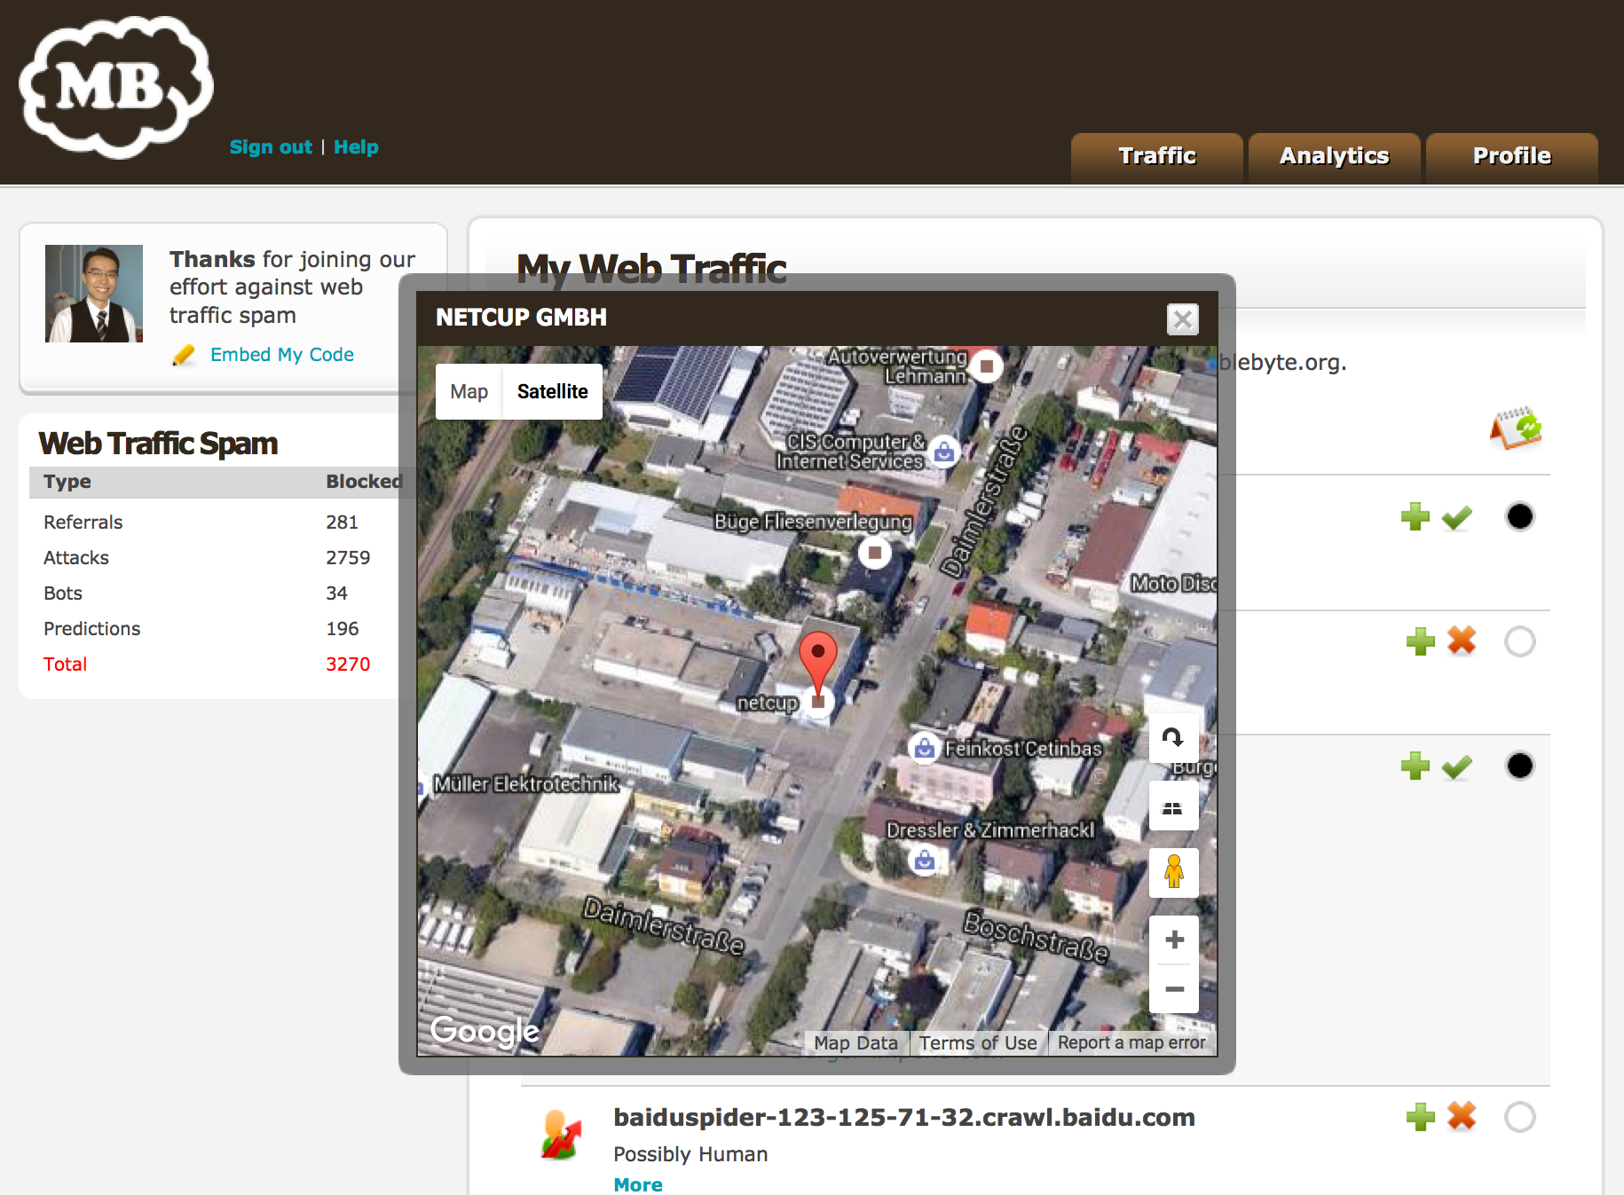The image size is (1624, 1195).
Task: Switch map view to Map mode
Action: tap(469, 391)
